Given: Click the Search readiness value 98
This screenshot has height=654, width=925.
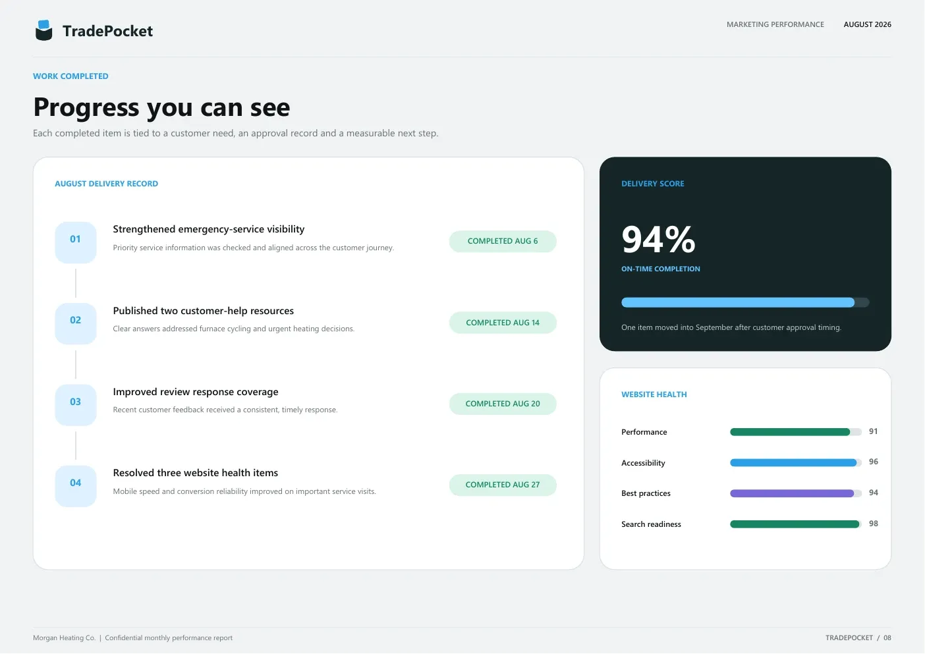Looking at the screenshot, I should pos(874,524).
